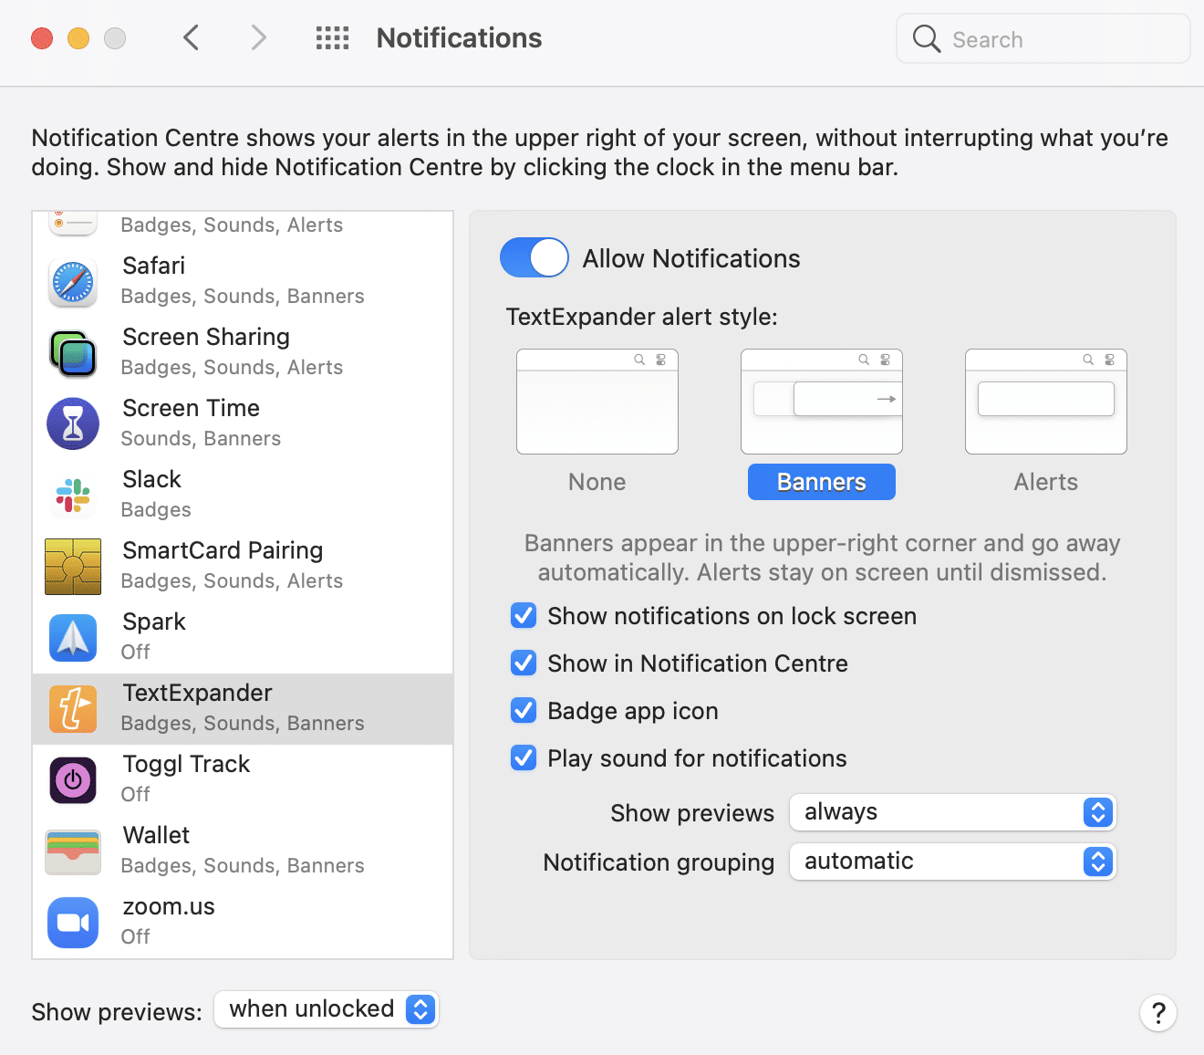Click the Screen Time hourglass icon

(x=73, y=423)
